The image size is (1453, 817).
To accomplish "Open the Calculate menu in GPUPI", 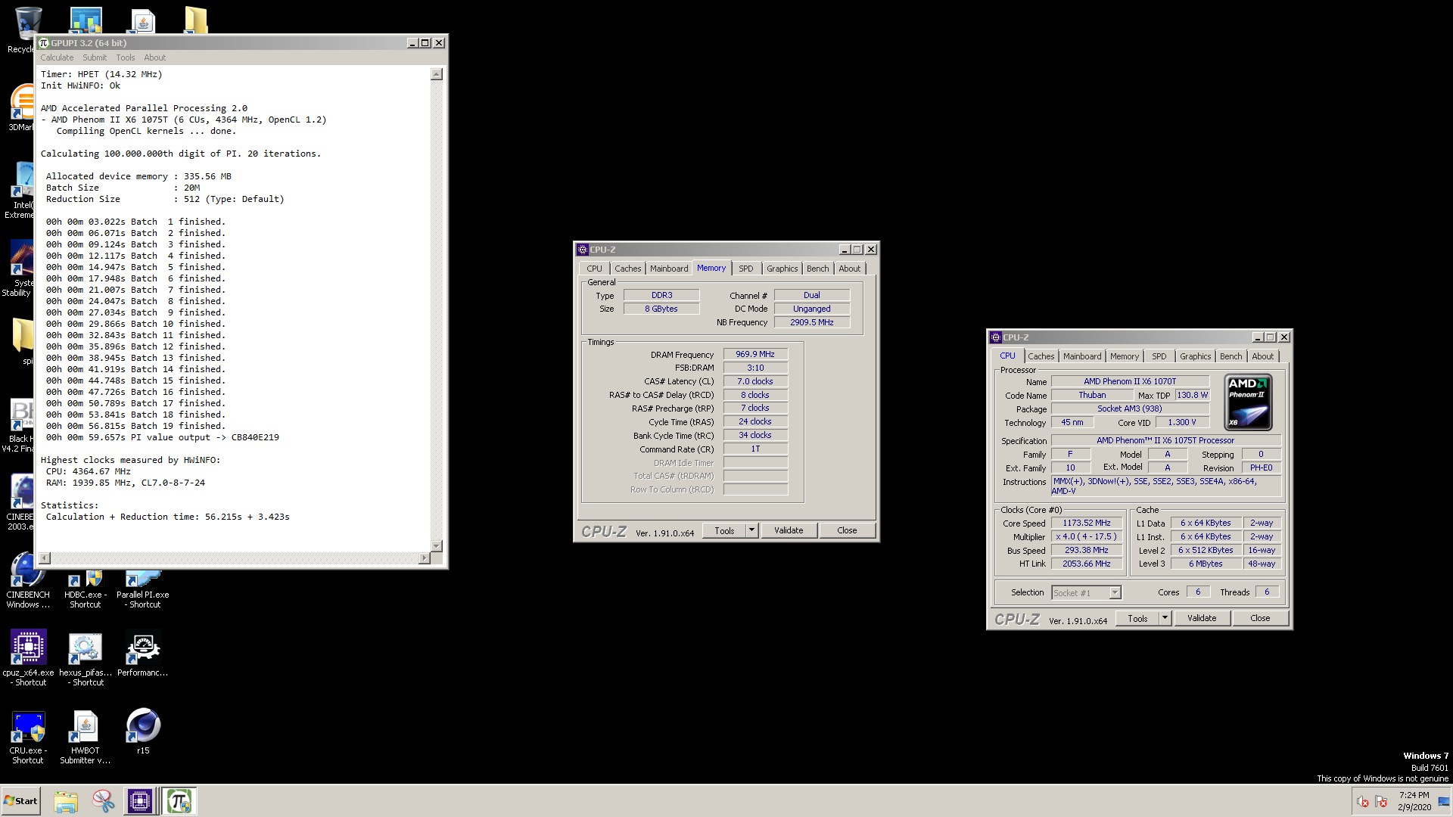I will (x=57, y=57).
